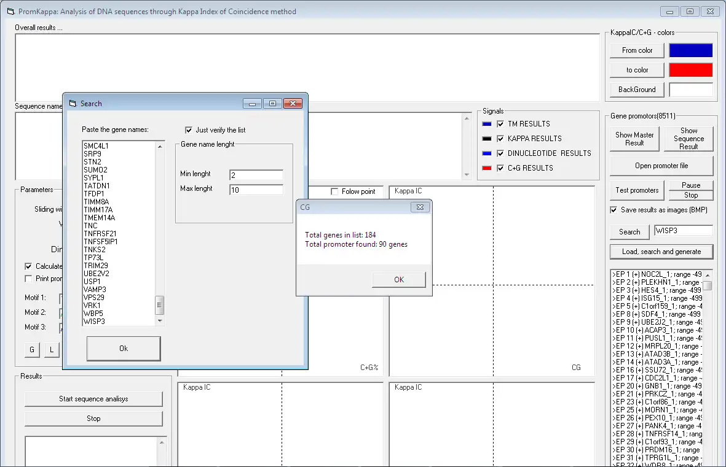This screenshot has width=726, height=467.
Task: Select WISP3 in the gene list
Action: (x=95, y=322)
